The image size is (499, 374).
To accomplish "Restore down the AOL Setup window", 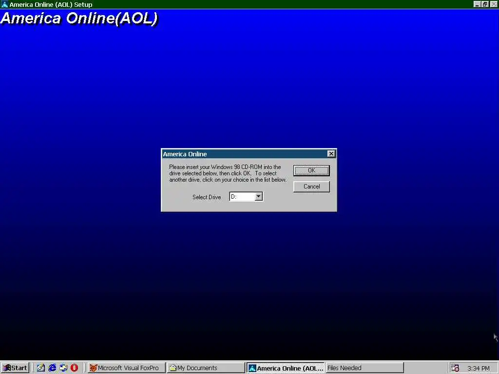I will (x=485, y=4).
